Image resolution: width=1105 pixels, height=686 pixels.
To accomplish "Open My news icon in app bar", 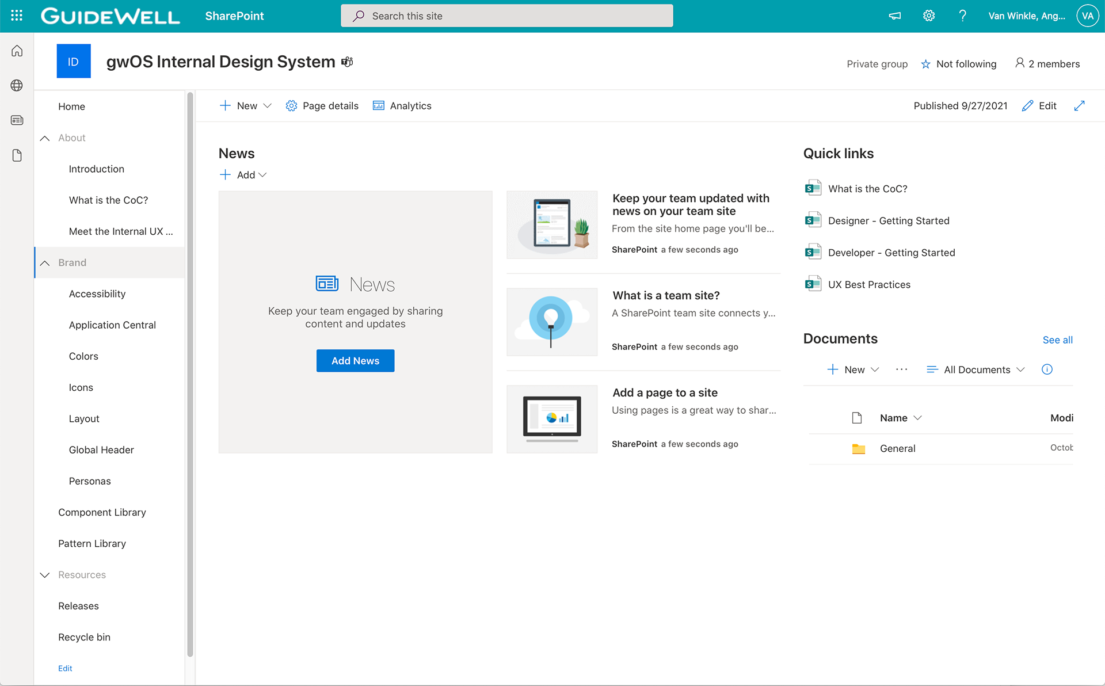I will click(17, 120).
